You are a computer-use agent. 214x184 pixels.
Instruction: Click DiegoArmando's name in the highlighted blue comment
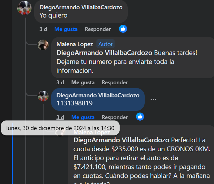[x=98, y=95]
